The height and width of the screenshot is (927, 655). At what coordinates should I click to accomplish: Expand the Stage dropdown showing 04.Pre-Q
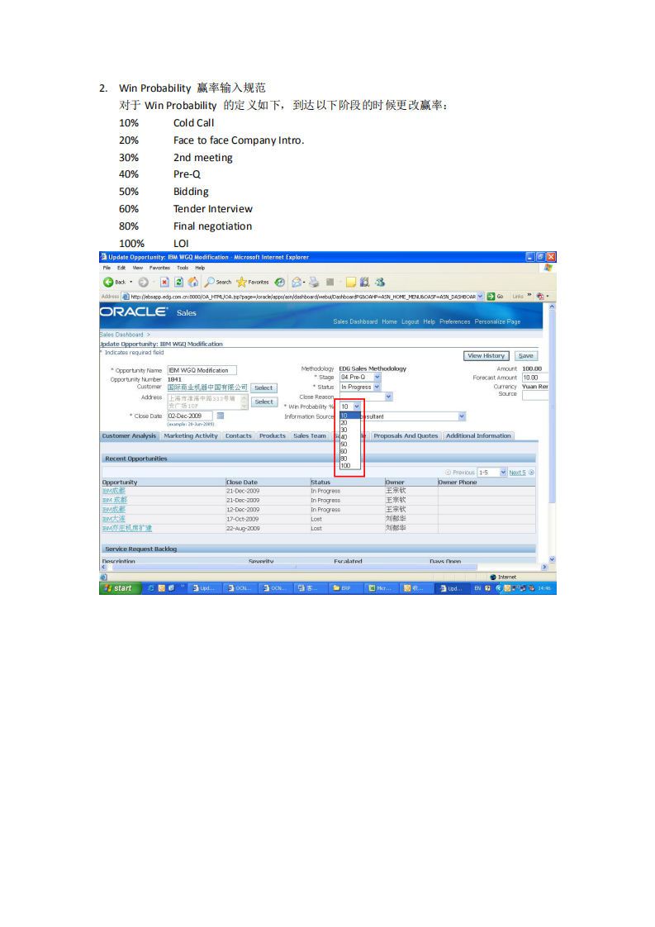pos(377,378)
